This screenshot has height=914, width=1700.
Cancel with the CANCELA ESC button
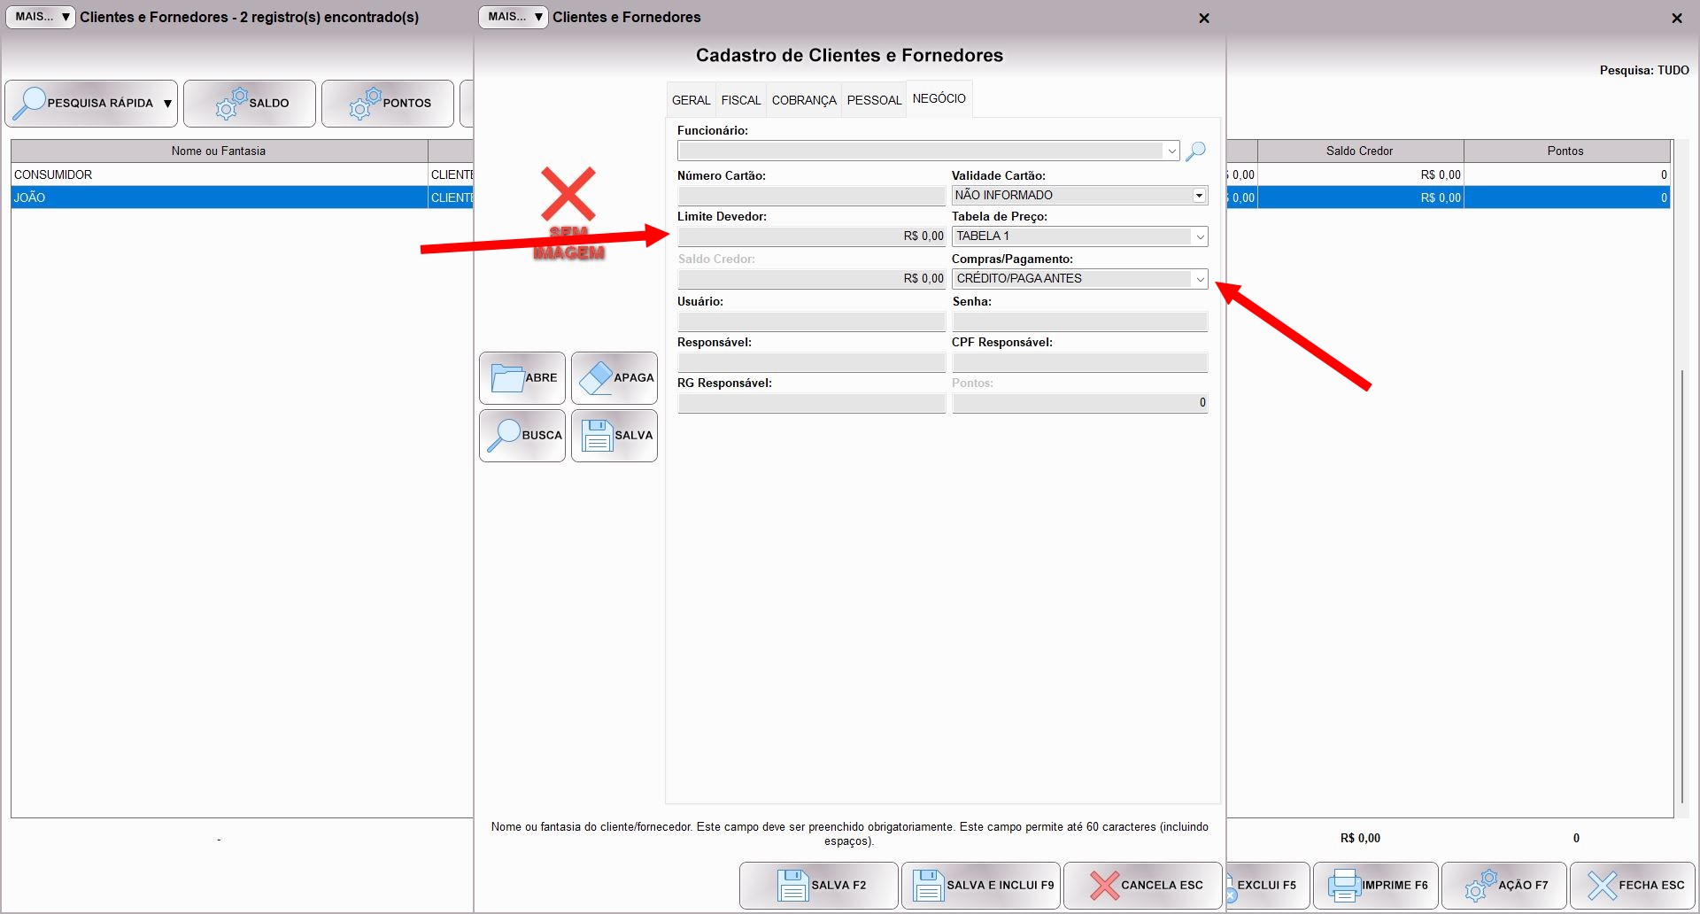1143,885
